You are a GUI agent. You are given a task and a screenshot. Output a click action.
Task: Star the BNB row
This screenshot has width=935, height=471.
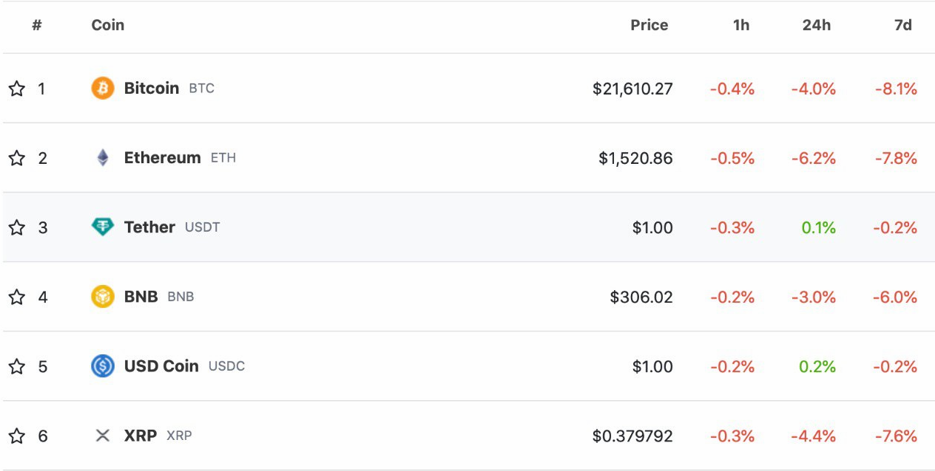click(17, 297)
